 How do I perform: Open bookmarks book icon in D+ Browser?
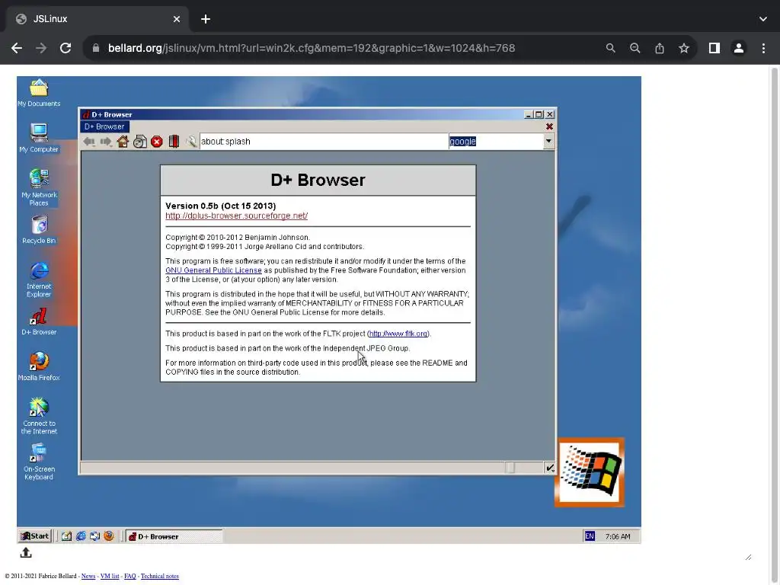(x=174, y=142)
